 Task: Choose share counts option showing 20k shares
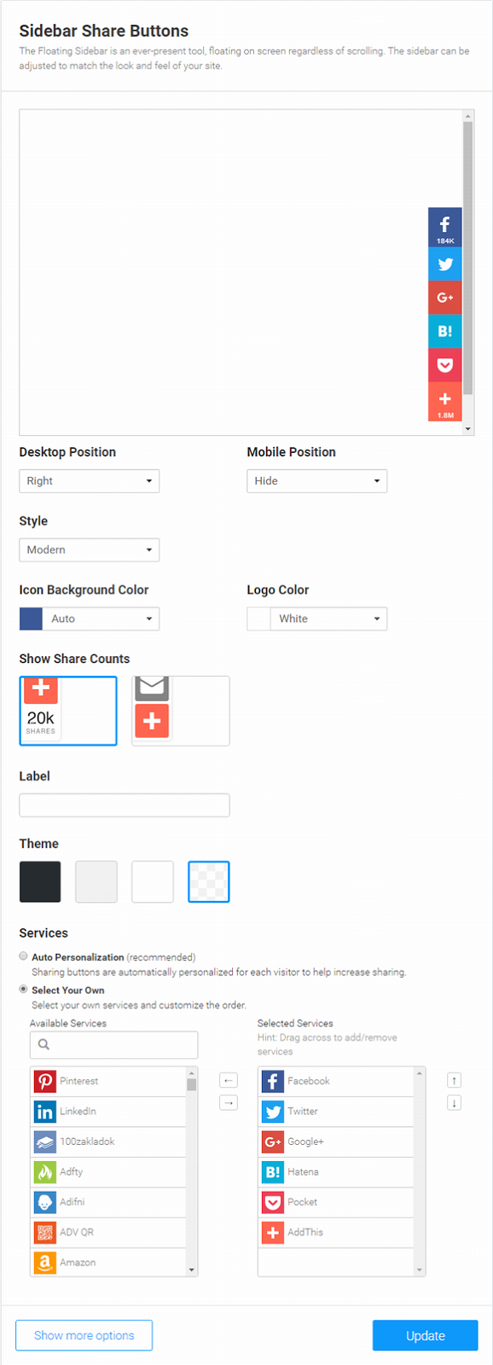pyautogui.click(x=68, y=711)
